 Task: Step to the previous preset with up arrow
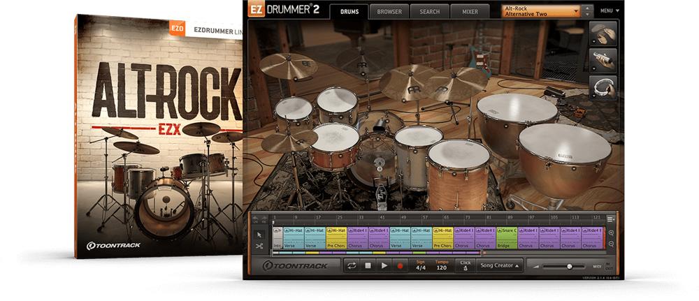click(588, 8)
